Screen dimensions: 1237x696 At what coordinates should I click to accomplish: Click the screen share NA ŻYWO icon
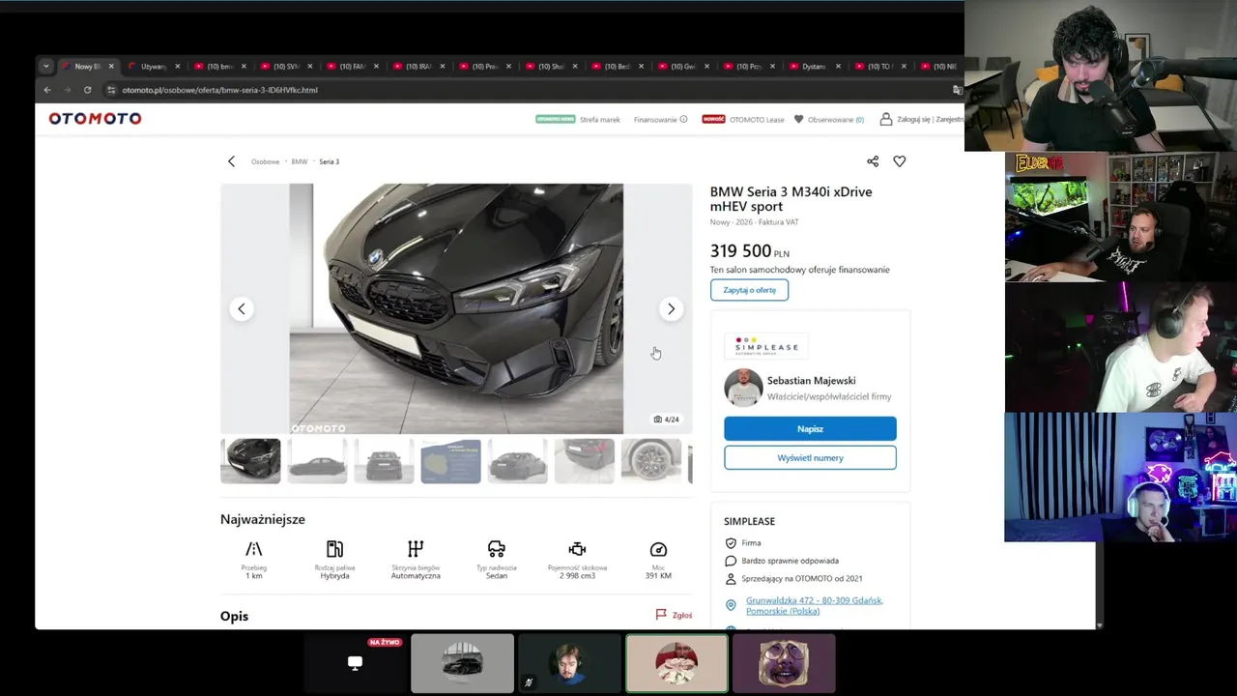pos(355,663)
